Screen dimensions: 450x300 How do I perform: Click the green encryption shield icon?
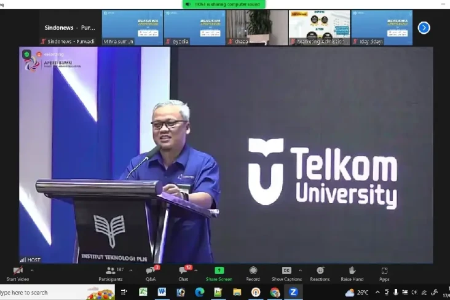[x=27, y=54]
